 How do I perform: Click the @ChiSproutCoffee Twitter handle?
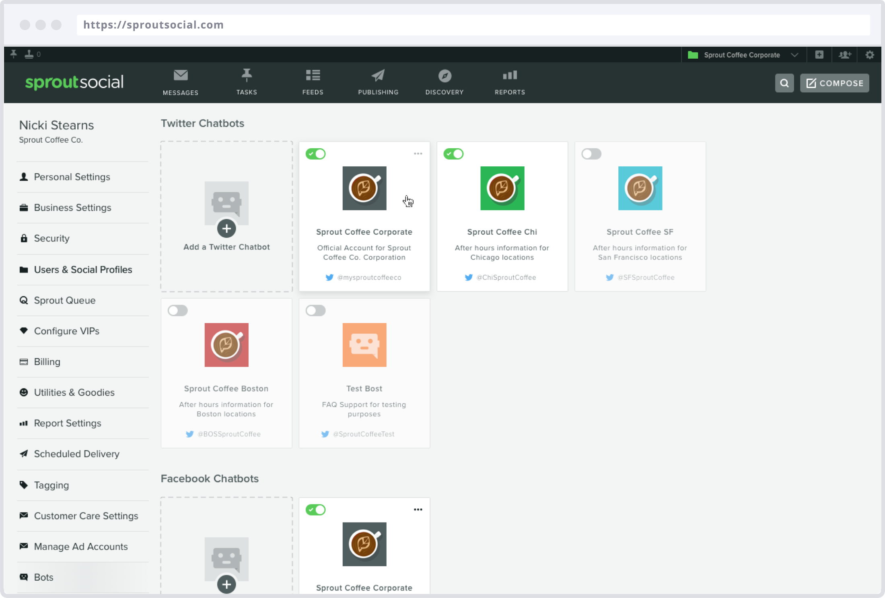tap(506, 278)
